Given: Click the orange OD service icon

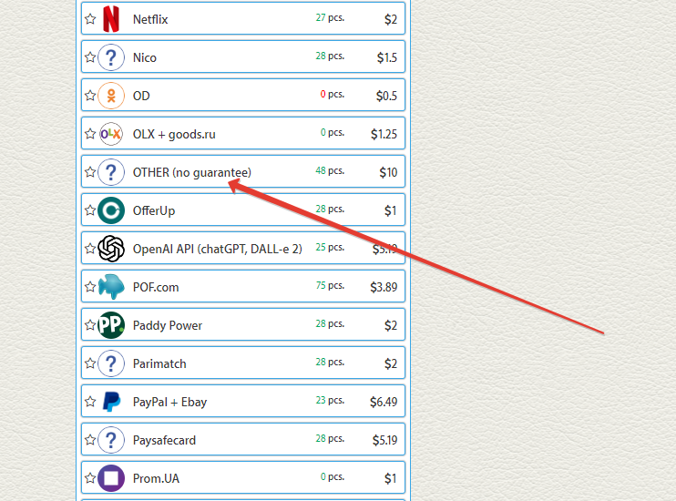Looking at the screenshot, I should (x=111, y=96).
